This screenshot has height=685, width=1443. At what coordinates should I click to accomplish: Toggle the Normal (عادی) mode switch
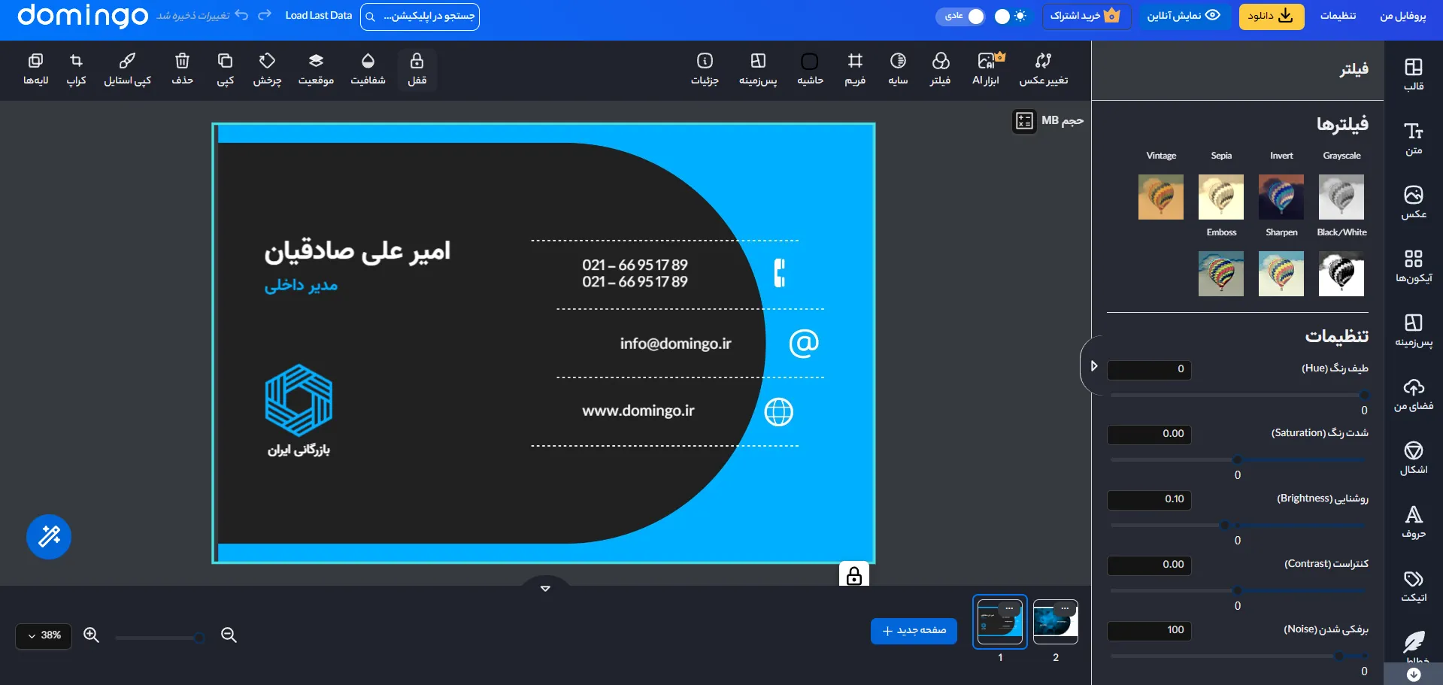coord(961,16)
